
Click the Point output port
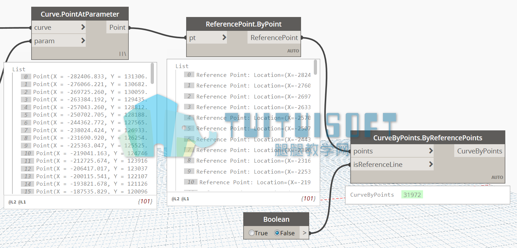(x=117, y=27)
